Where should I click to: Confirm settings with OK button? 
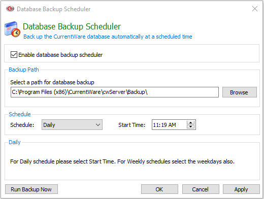tap(159, 189)
